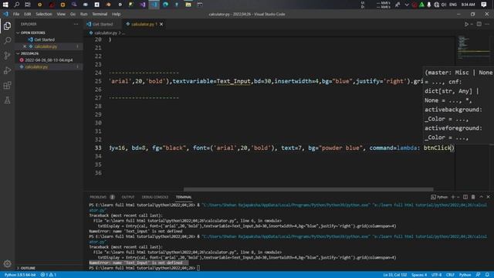
Task: Open Explorer panel more actions ellipsis
Action: click(x=76, y=24)
